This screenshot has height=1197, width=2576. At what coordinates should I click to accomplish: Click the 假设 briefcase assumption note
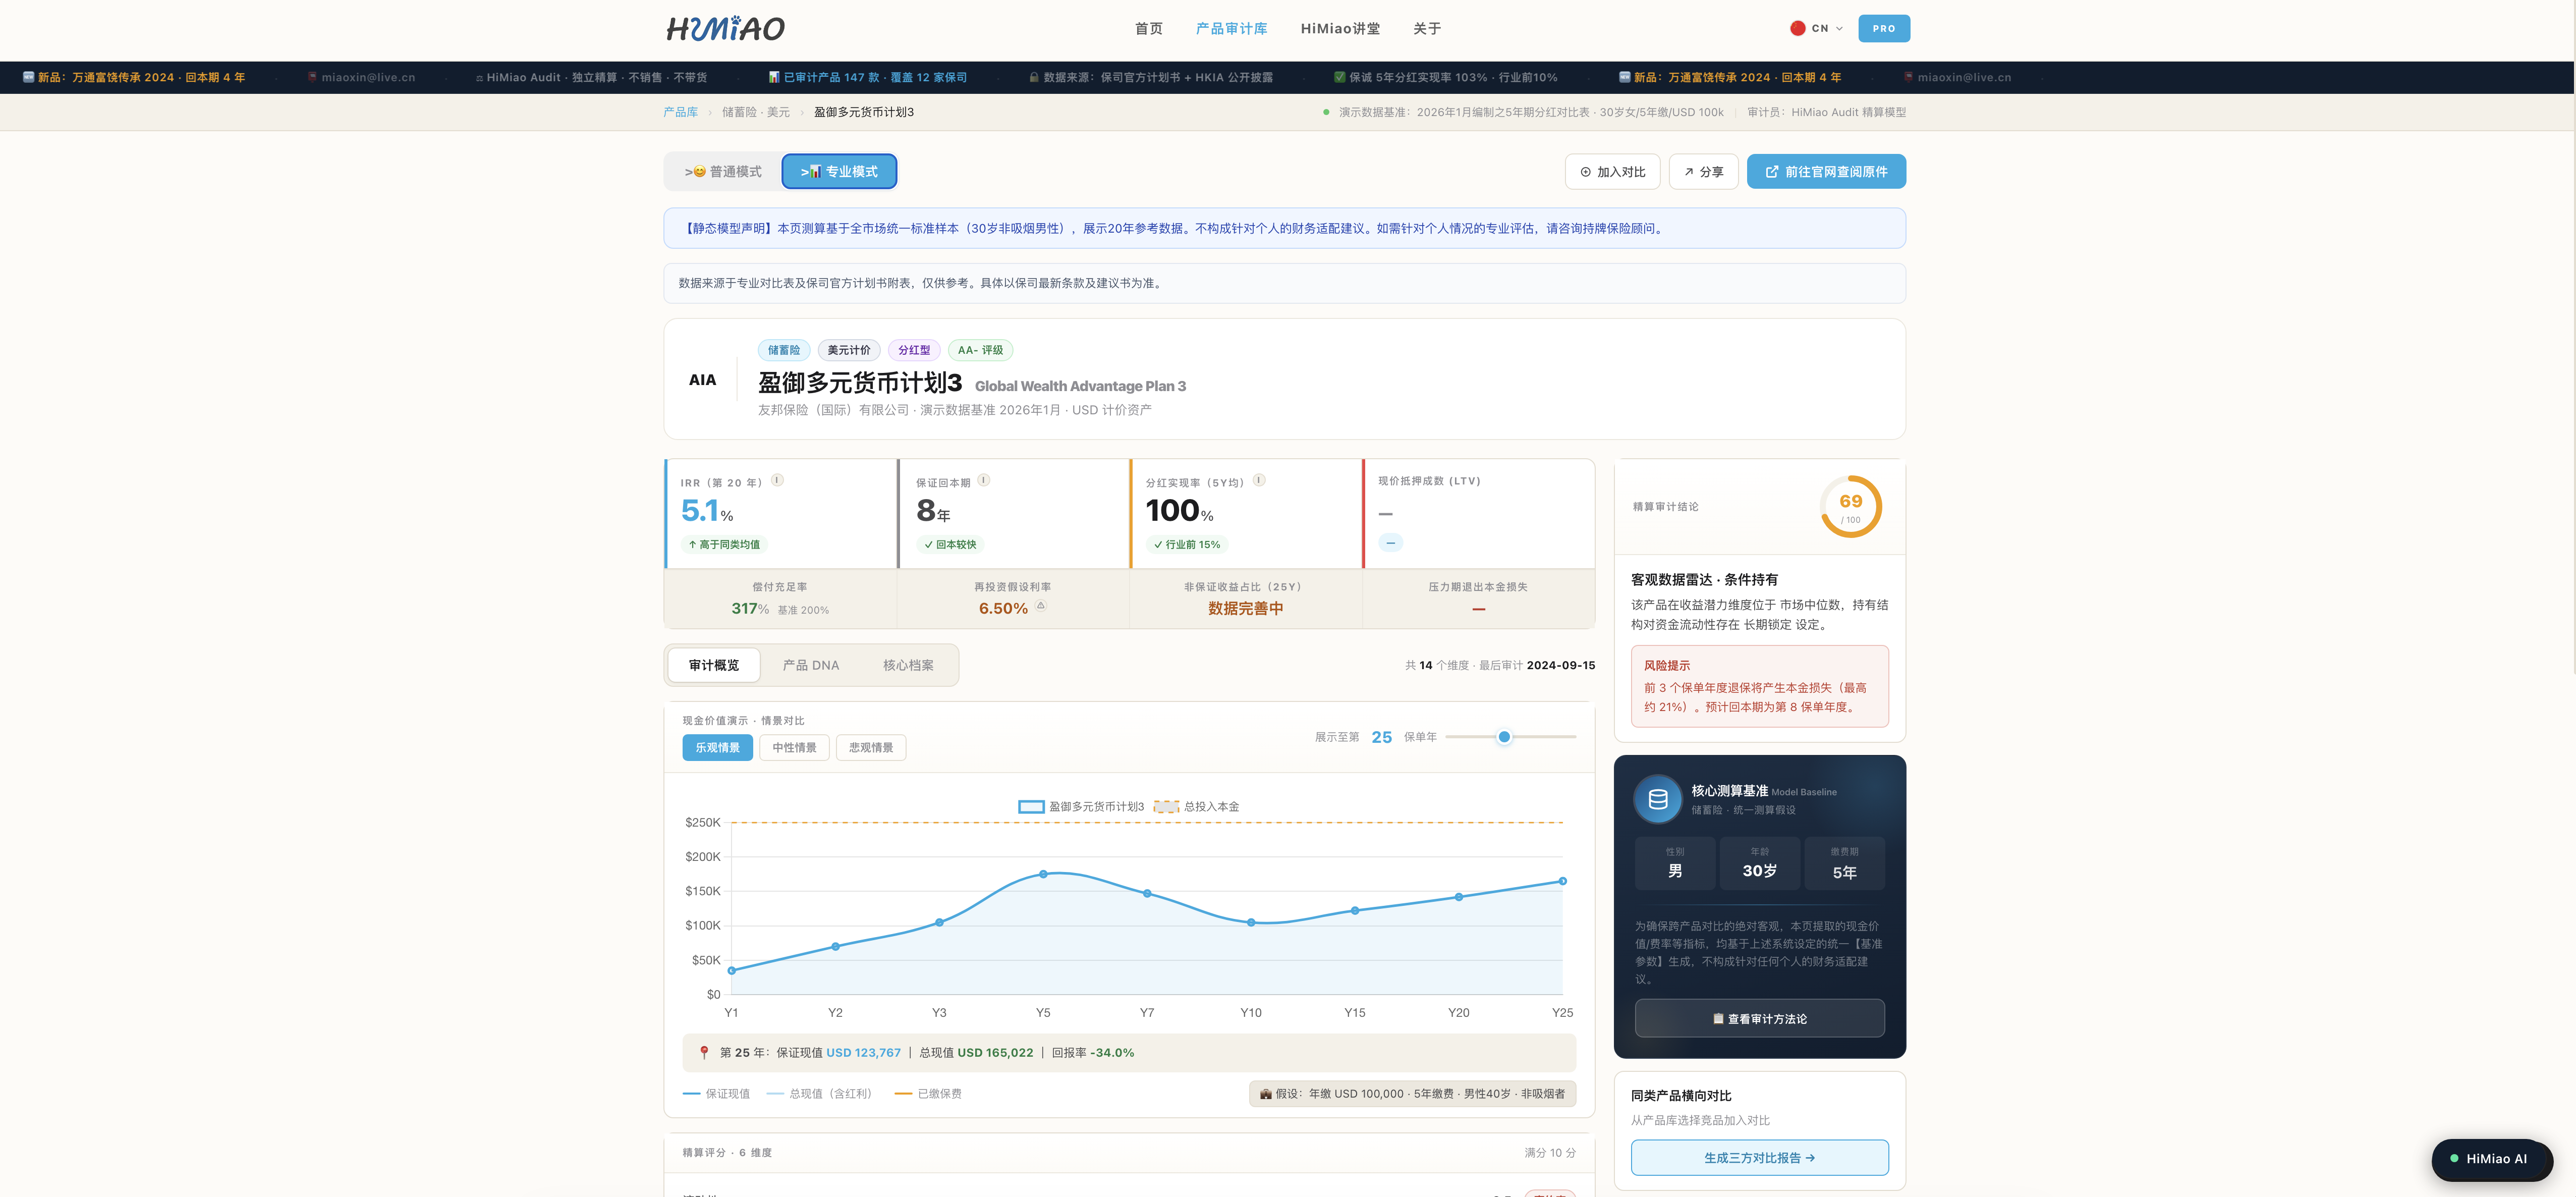[1412, 1094]
